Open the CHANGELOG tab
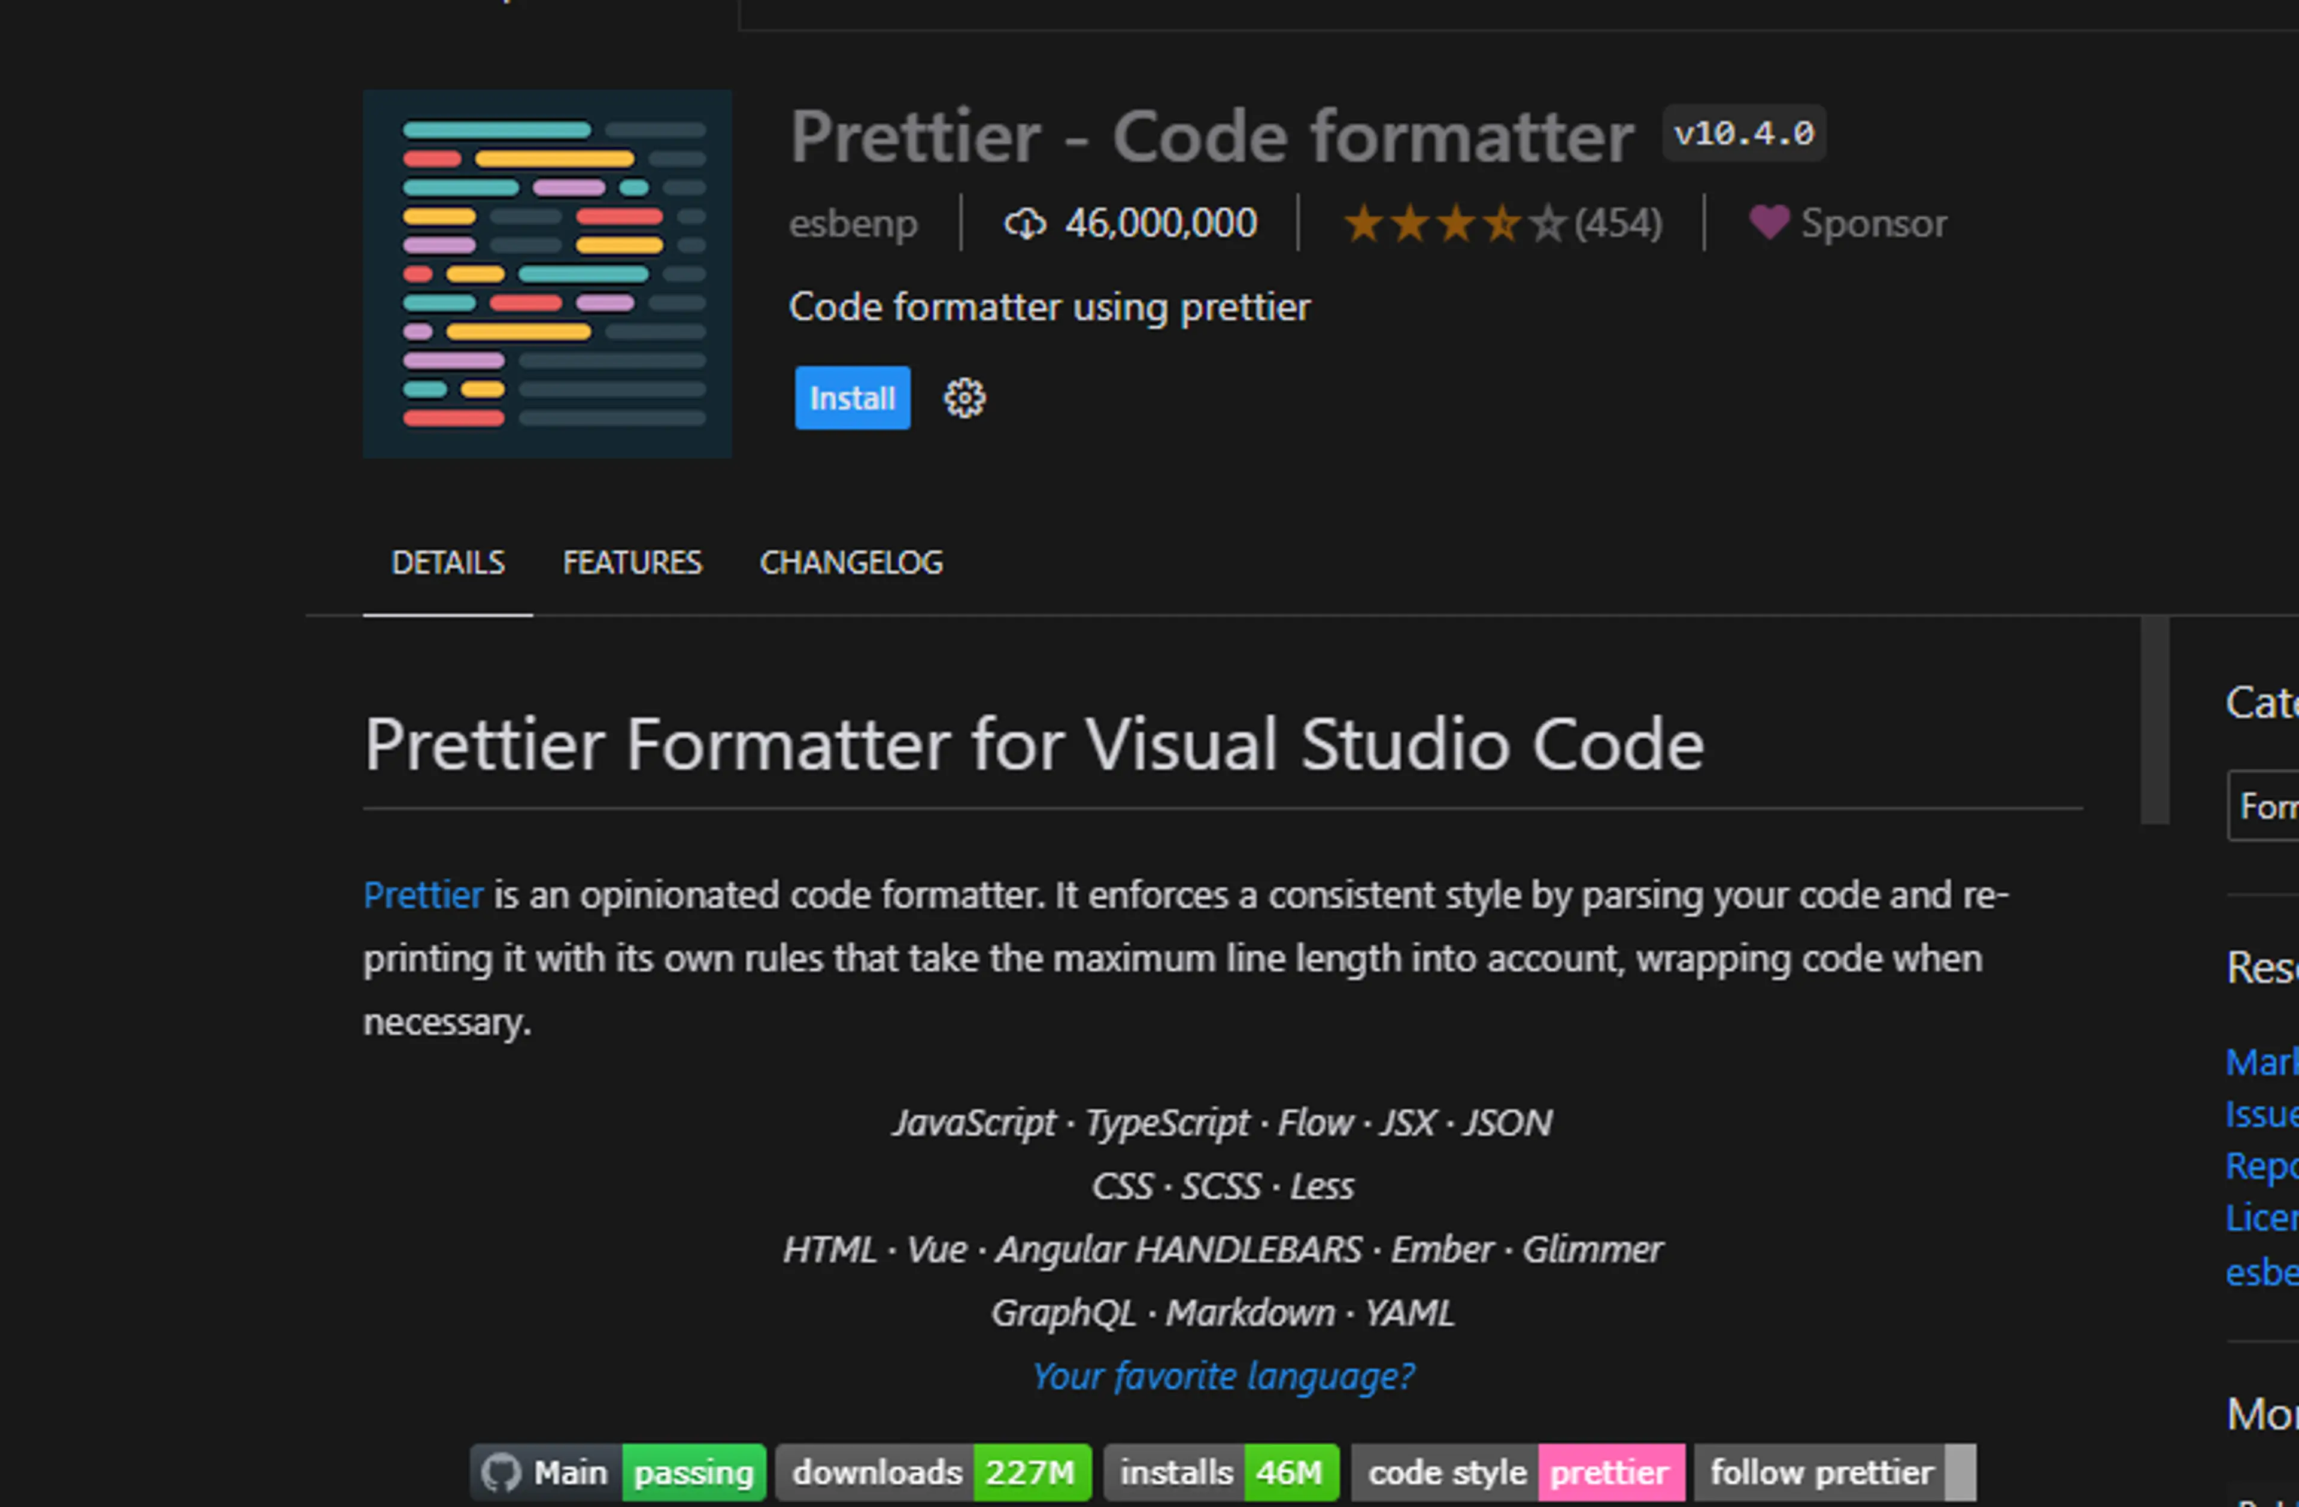Screen dimensions: 2299x1507 click(851, 562)
